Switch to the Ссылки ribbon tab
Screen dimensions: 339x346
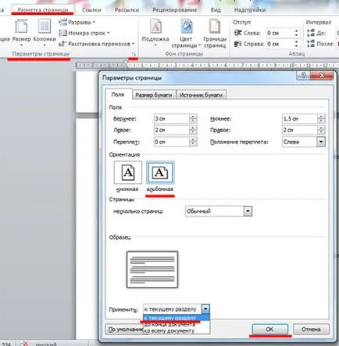91,10
